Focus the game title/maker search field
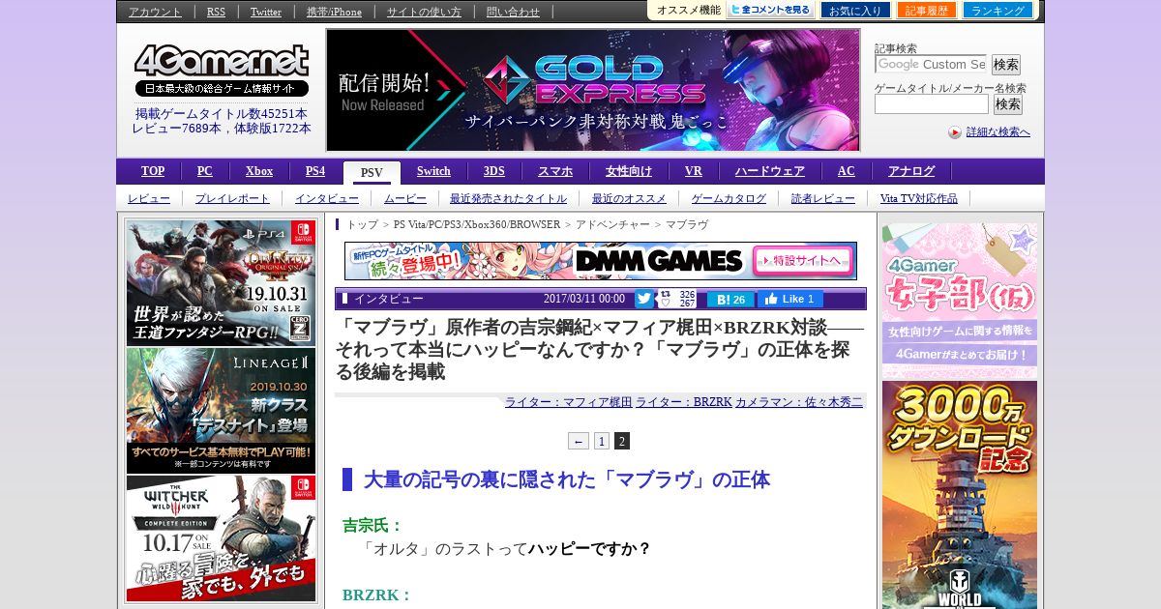This screenshot has width=1161, height=609. click(x=932, y=103)
